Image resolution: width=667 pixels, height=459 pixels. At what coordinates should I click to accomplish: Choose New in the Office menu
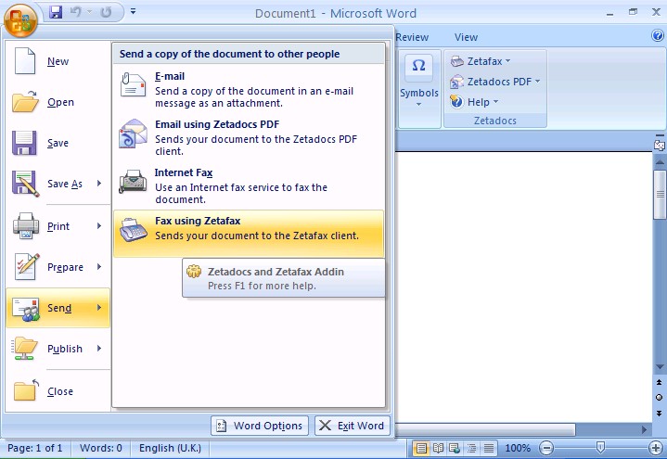point(58,61)
